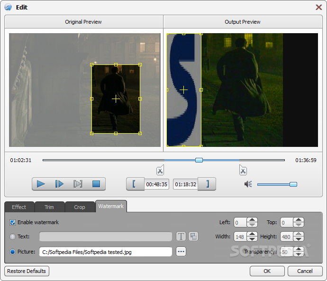Increase the Width value with up arrow
Viewport: 327px width, 281px height.
point(252,234)
